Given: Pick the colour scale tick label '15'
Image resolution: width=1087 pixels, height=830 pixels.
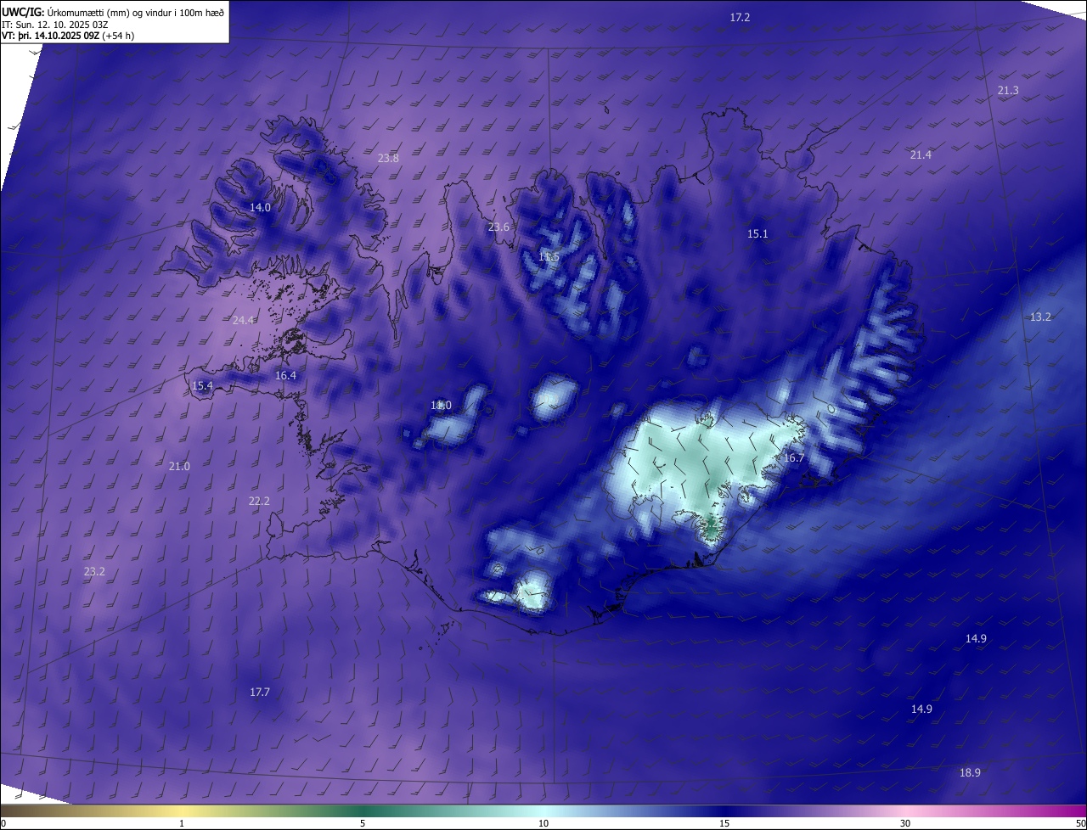Looking at the screenshot, I should (x=724, y=823).
